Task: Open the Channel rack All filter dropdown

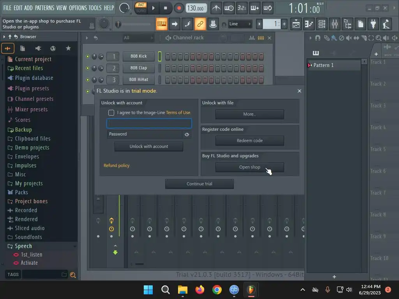Action: (x=138, y=38)
